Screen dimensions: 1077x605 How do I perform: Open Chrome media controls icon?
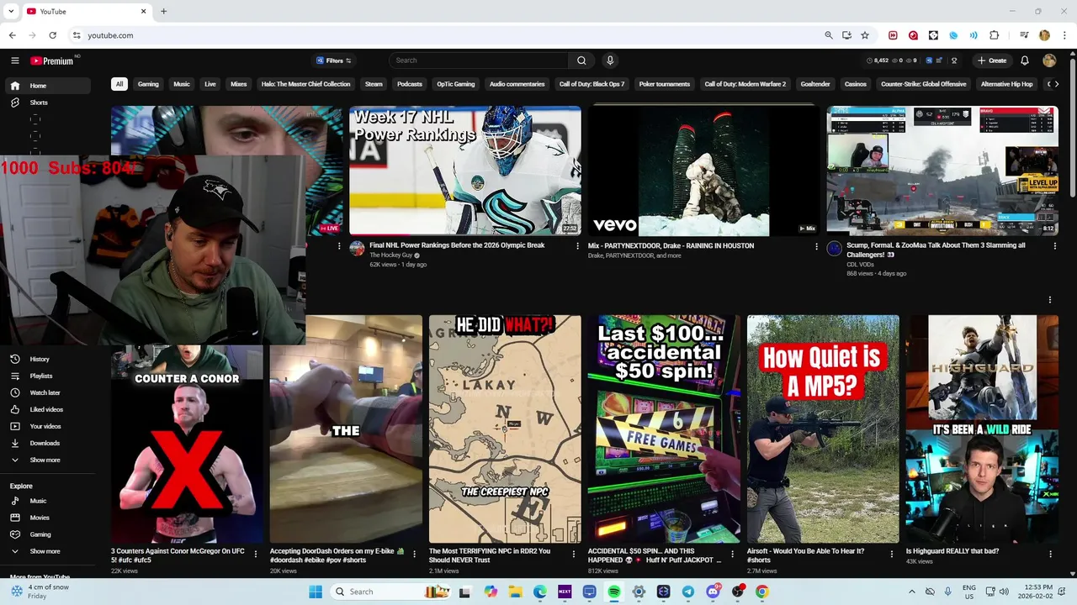point(1024,35)
